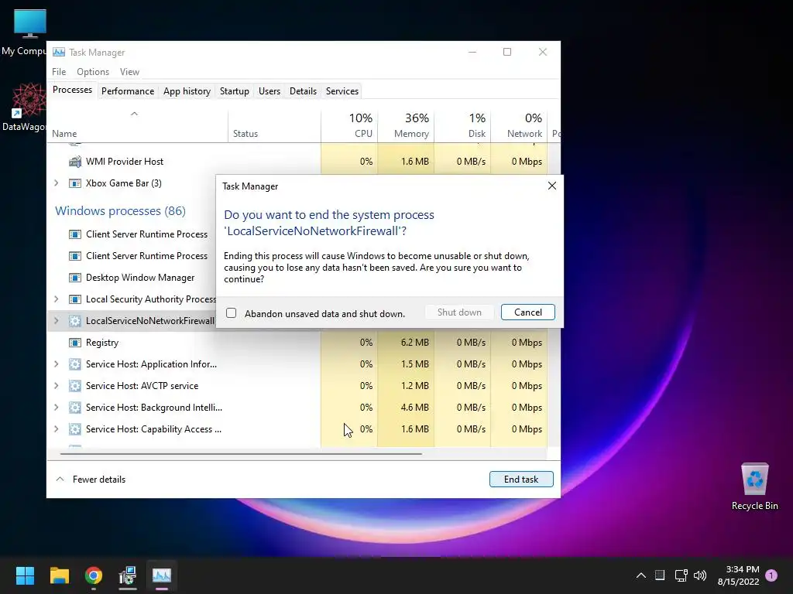793x594 pixels.
Task: Select the WMI Provider Host row name
Action: [125, 162]
